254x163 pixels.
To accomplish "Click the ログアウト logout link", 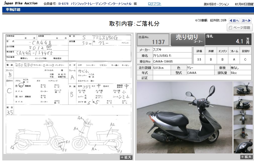I will [155, 4].
